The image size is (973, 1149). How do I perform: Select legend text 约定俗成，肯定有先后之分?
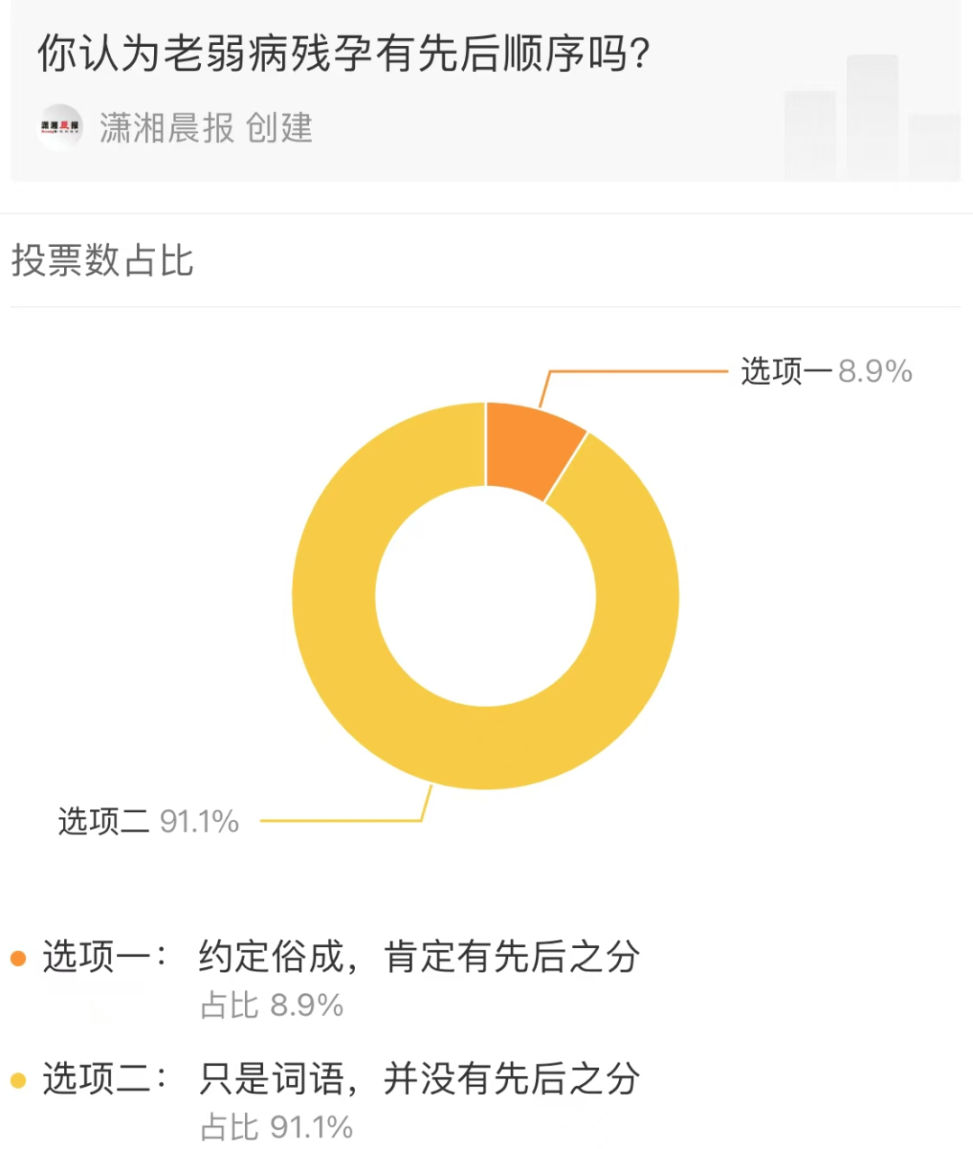click(420, 957)
